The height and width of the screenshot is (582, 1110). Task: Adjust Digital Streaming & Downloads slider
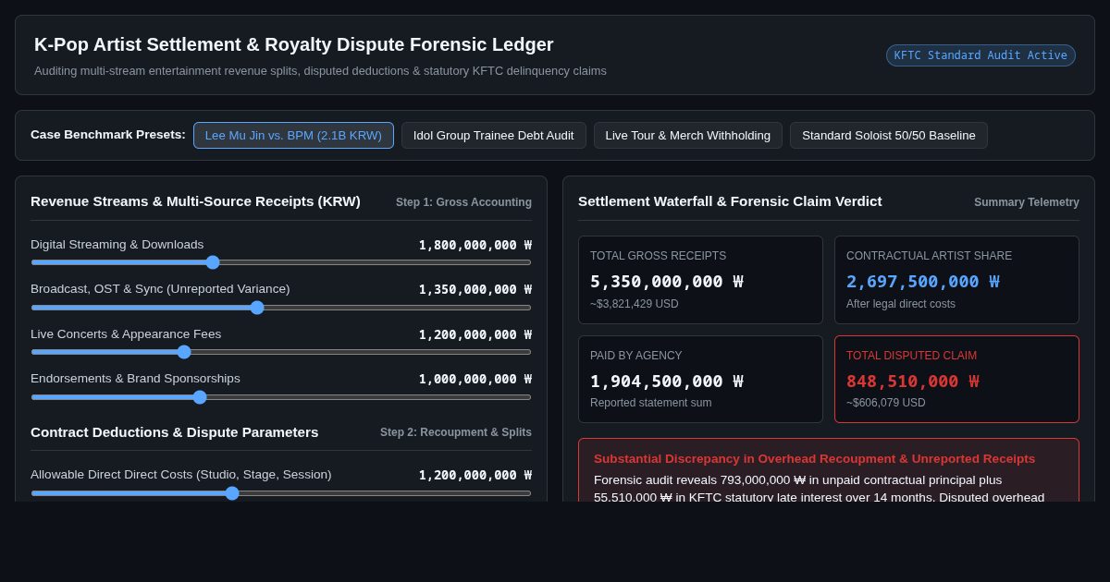(x=281, y=262)
